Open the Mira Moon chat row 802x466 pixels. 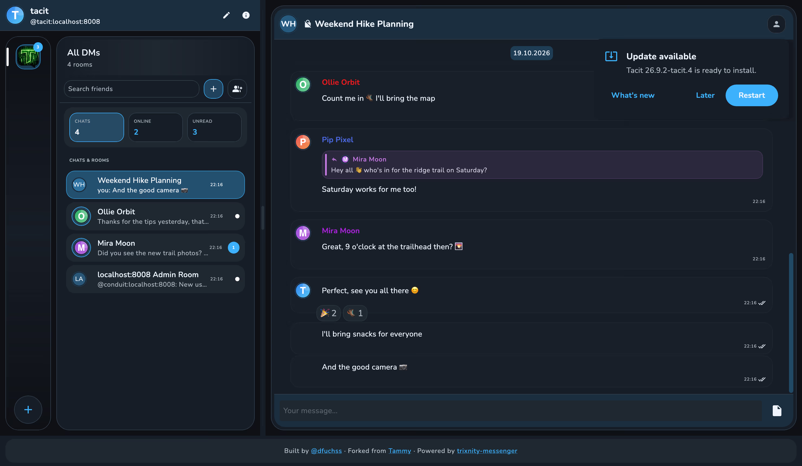click(155, 248)
